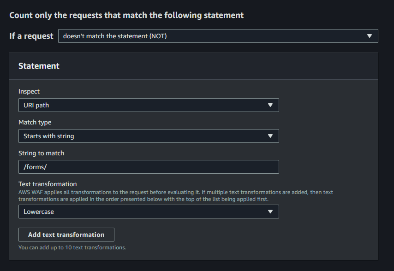Click the arrow beside 'Starts with string'

(x=270, y=136)
